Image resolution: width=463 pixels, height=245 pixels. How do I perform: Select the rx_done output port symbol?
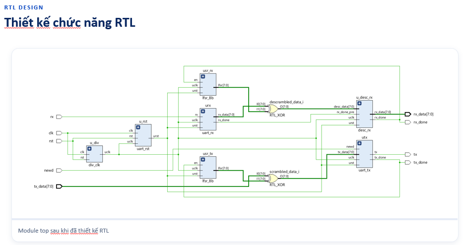pyautogui.click(x=408, y=122)
